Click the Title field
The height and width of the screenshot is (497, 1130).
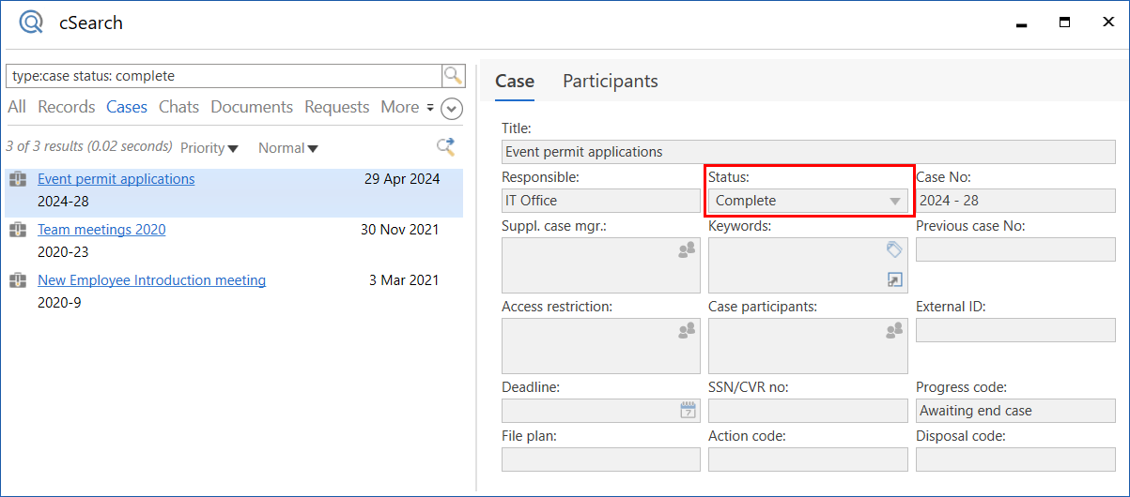[809, 152]
